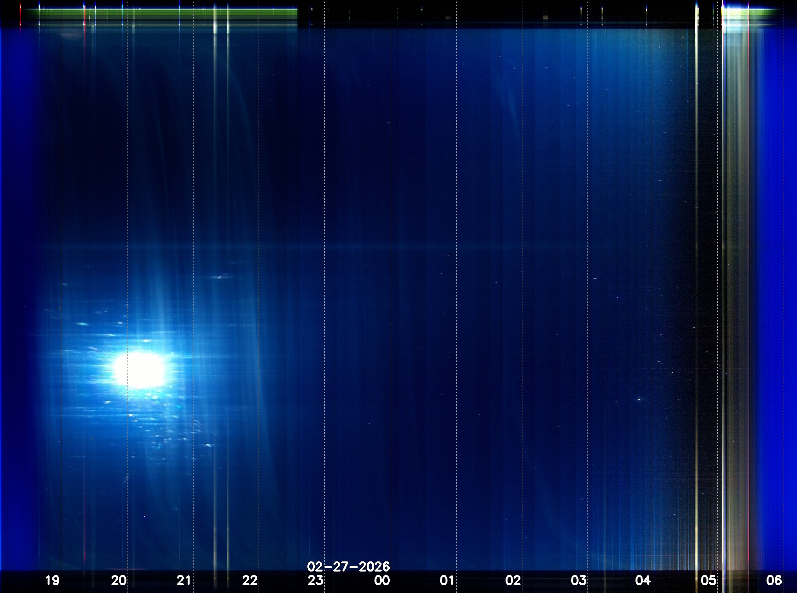Click the bright white moon glow

click(x=140, y=369)
